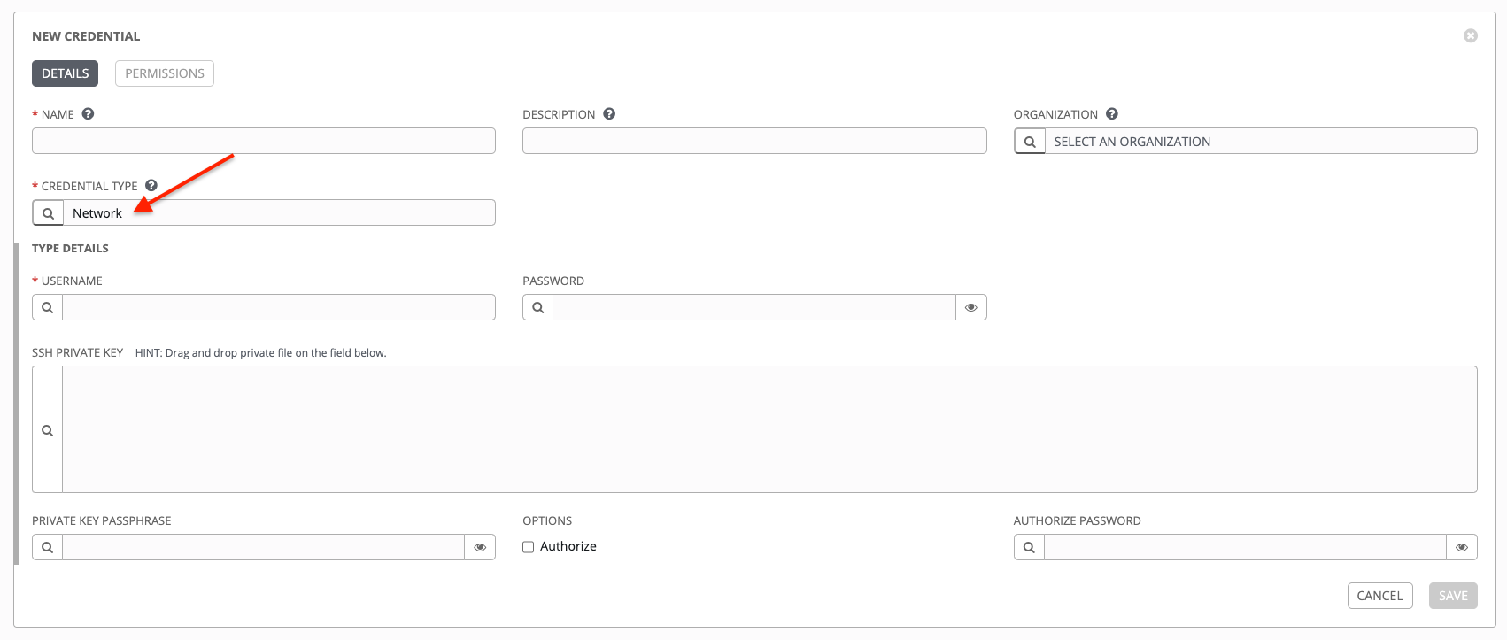Focus the Description input field
The image size is (1507, 640).
point(754,141)
